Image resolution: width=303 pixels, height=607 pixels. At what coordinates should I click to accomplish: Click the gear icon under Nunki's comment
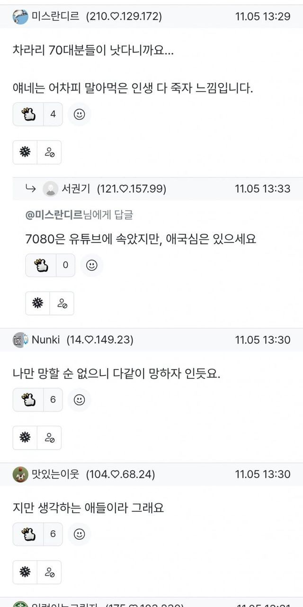point(25,438)
